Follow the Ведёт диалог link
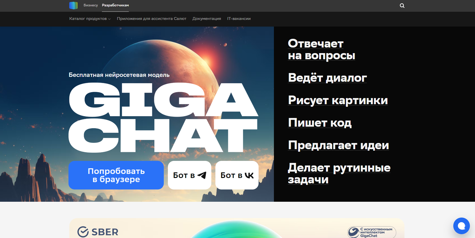The width and height of the screenshot is (475, 238). coord(327,78)
